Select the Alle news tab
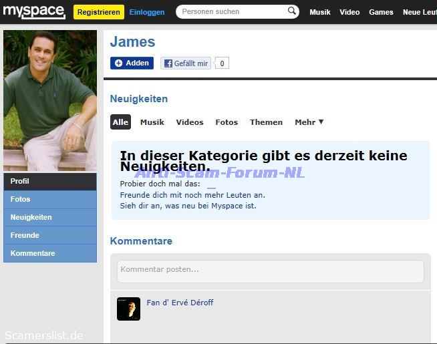 [x=120, y=122]
